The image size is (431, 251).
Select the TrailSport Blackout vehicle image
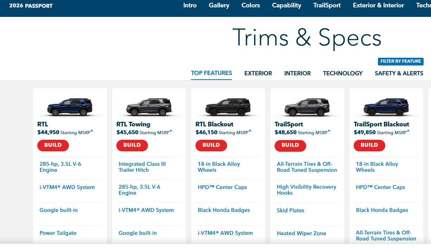(x=386, y=107)
